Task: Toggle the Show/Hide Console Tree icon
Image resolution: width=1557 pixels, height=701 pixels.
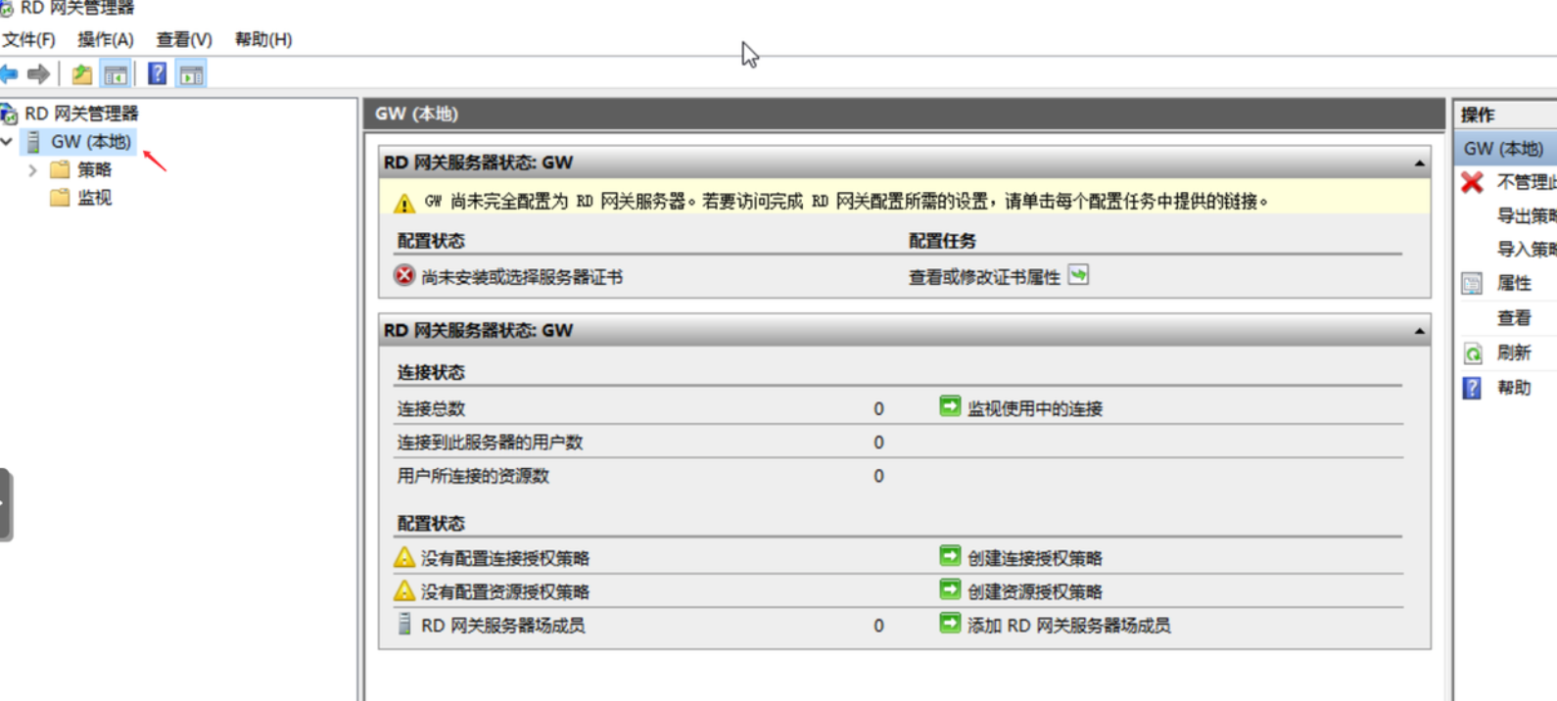Action: [116, 74]
